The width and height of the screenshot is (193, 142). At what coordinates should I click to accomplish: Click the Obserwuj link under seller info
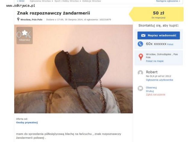coord(151,88)
